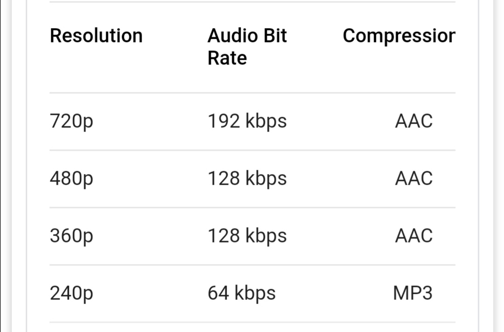The image size is (504, 332).
Task: Click AAC in the 360p row
Action: click(x=413, y=236)
